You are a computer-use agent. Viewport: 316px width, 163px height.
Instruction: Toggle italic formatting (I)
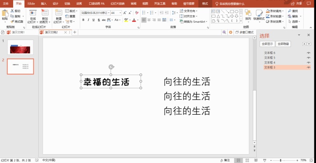88,20
